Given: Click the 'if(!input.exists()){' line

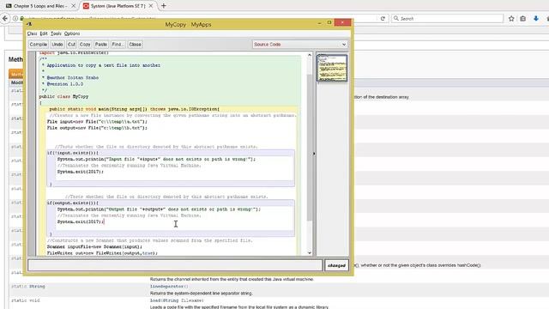Looking at the screenshot, I should [73, 153].
